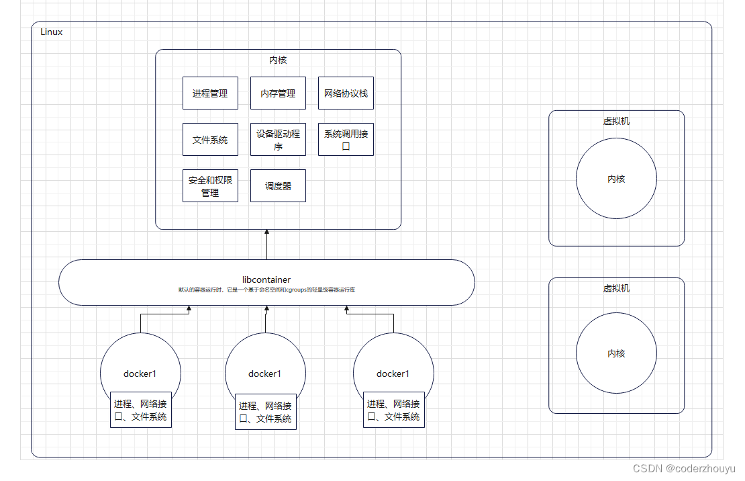Click the 系统调用接口 box
This screenshot has height=481, width=745.
tap(346, 140)
